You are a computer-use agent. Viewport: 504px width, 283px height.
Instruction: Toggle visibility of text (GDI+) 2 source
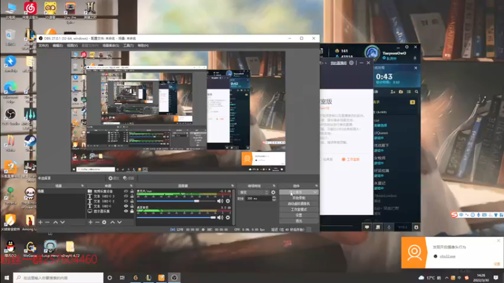tap(126, 201)
